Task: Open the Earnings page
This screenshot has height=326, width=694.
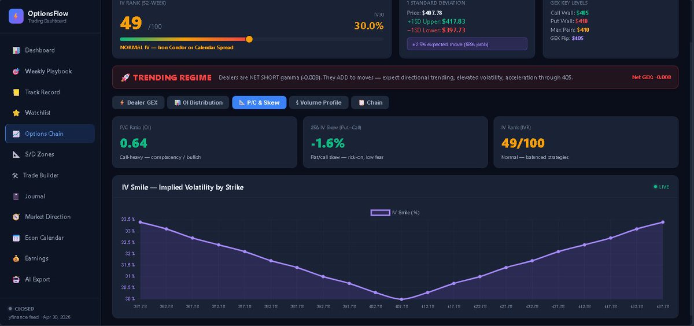Action: point(50,258)
